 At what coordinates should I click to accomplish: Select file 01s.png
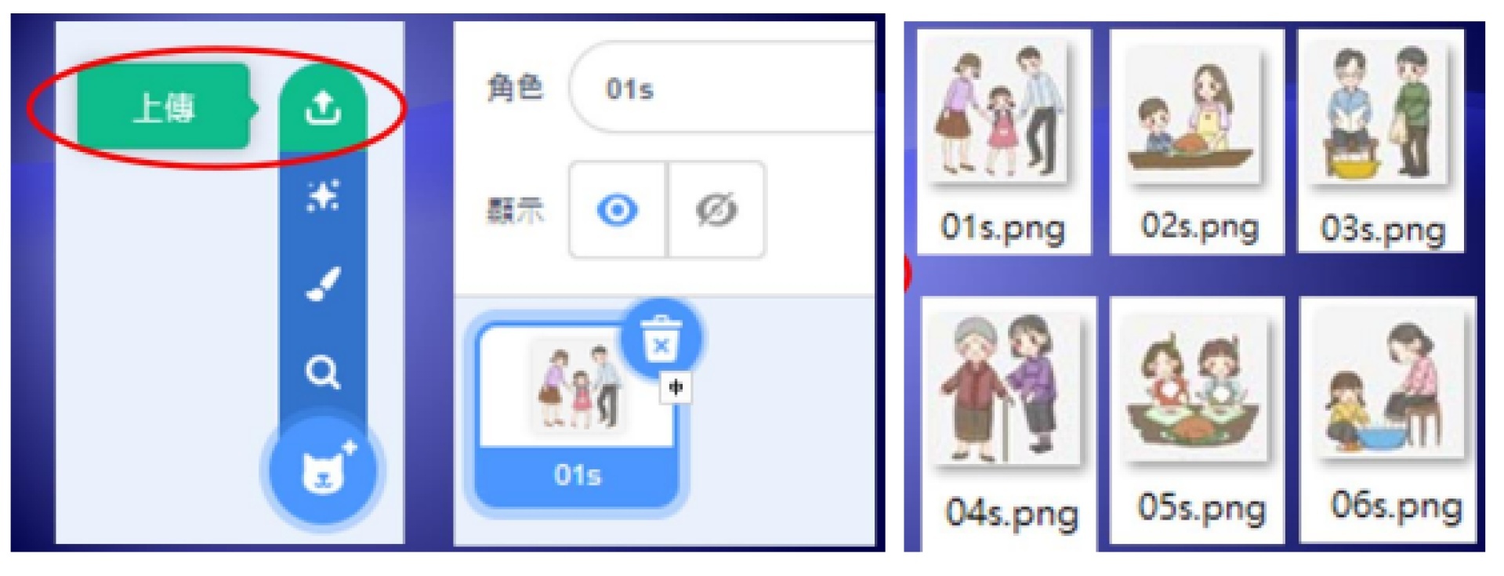pos(1003,142)
